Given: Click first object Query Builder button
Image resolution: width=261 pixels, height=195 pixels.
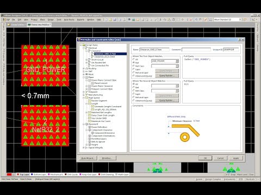Looking at the screenshot, I should 167,76.
